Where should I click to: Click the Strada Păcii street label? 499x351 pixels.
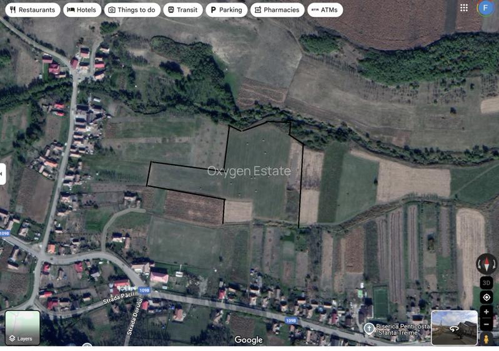[x=119, y=297]
